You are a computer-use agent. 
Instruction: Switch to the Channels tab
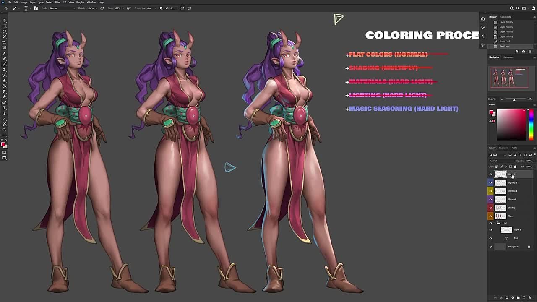click(x=503, y=148)
